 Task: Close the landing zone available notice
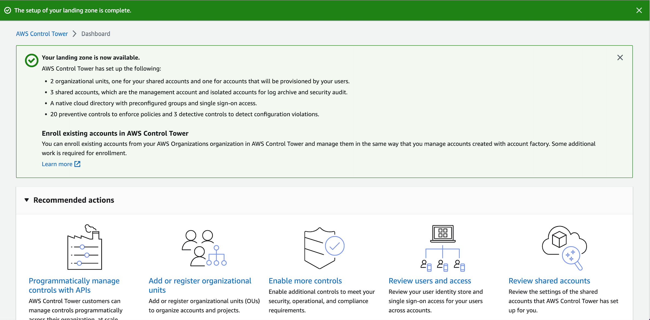click(x=620, y=57)
